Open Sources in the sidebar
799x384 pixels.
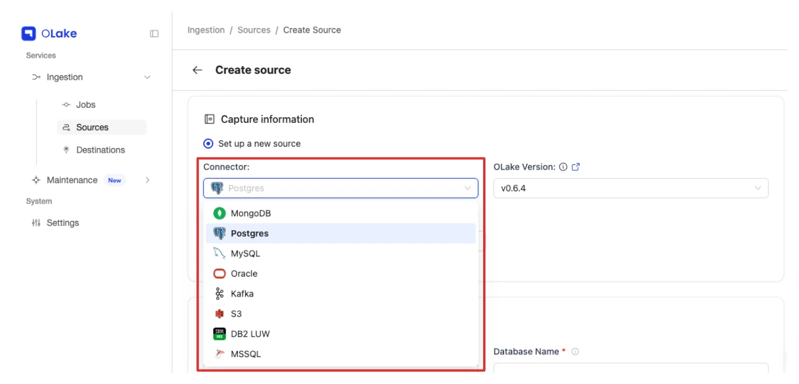(x=102, y=127)
